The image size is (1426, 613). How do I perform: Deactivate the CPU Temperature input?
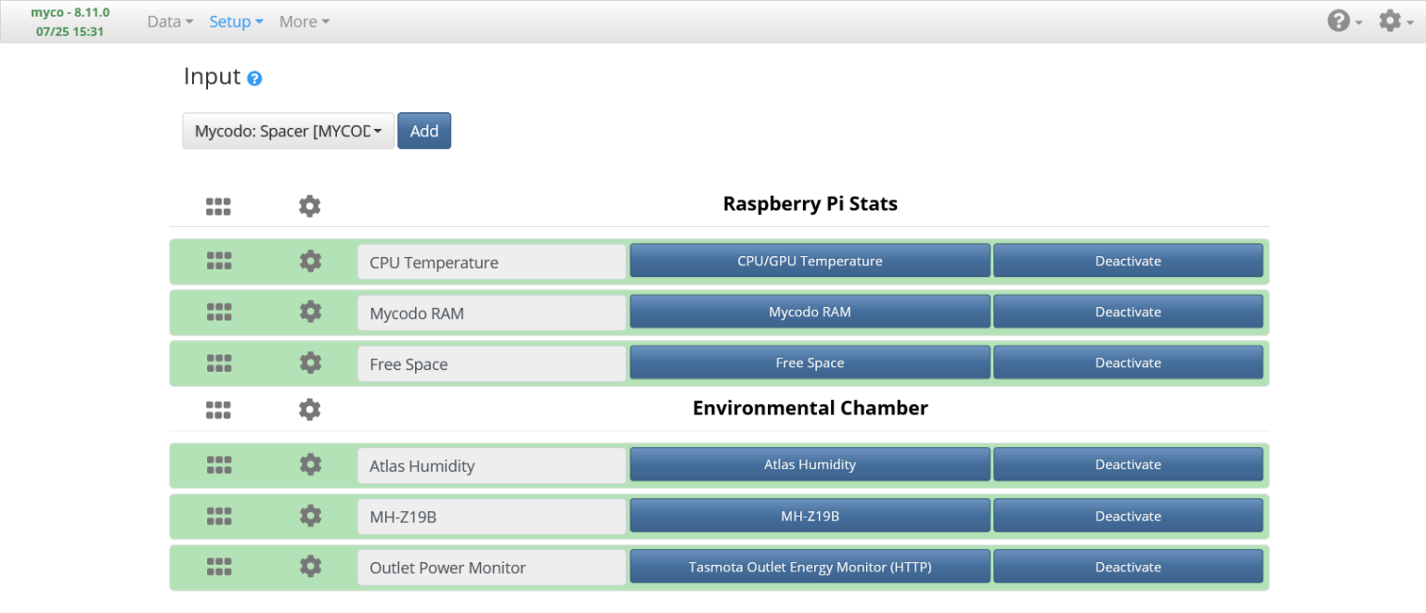(1127, 262)
